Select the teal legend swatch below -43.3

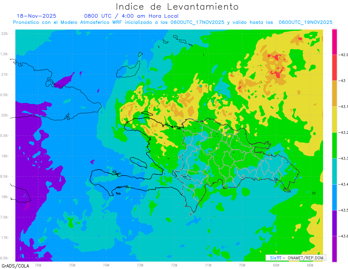tap(334, 171)
